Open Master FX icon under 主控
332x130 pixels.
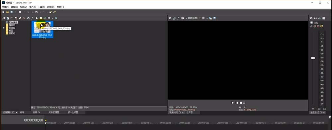tap(311, 26)
